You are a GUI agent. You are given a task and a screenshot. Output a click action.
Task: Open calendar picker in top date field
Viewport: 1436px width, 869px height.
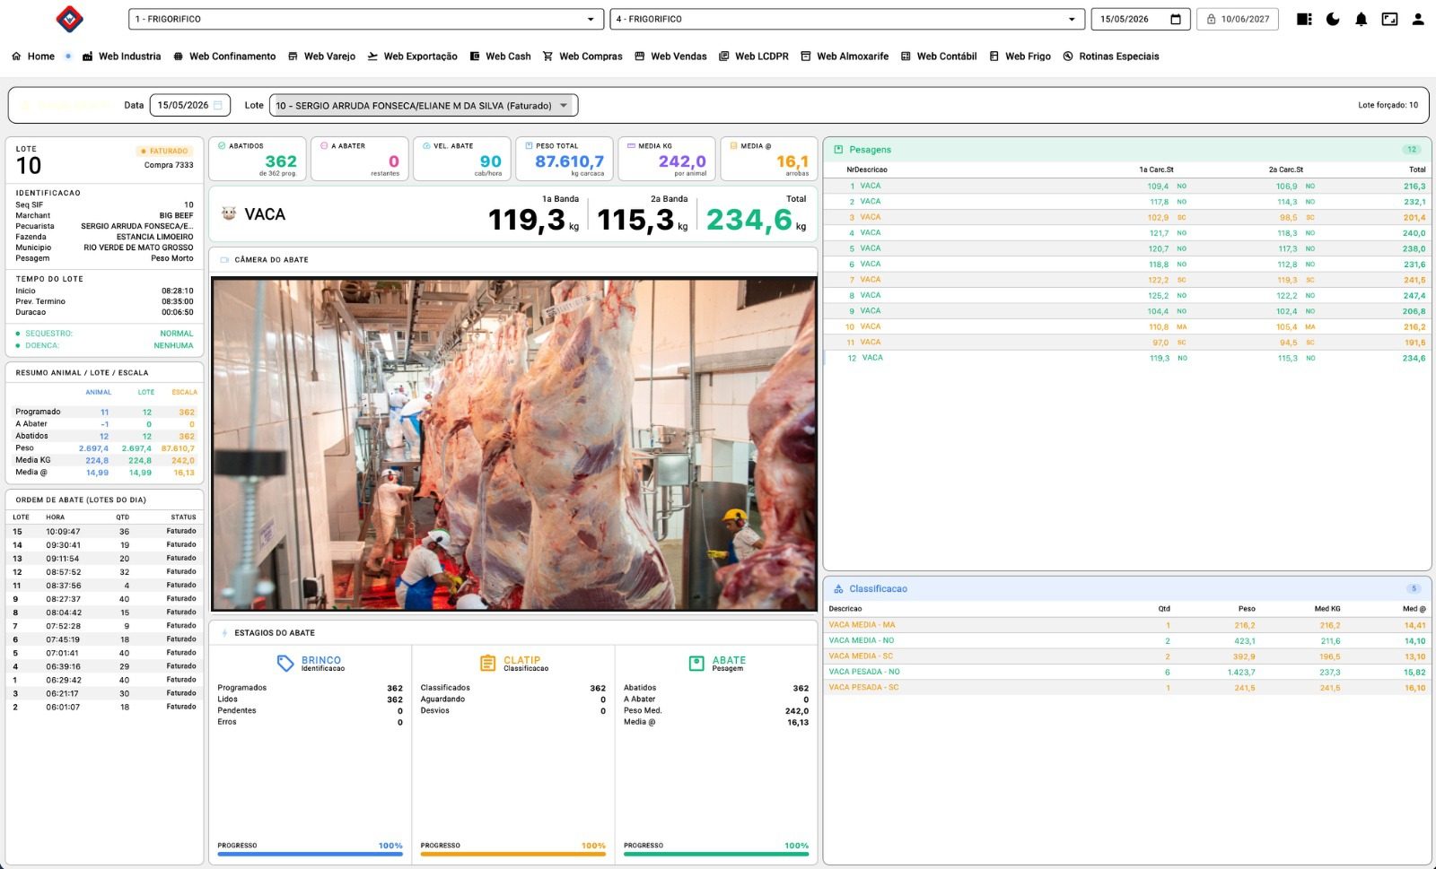(x=1176, y=19)
